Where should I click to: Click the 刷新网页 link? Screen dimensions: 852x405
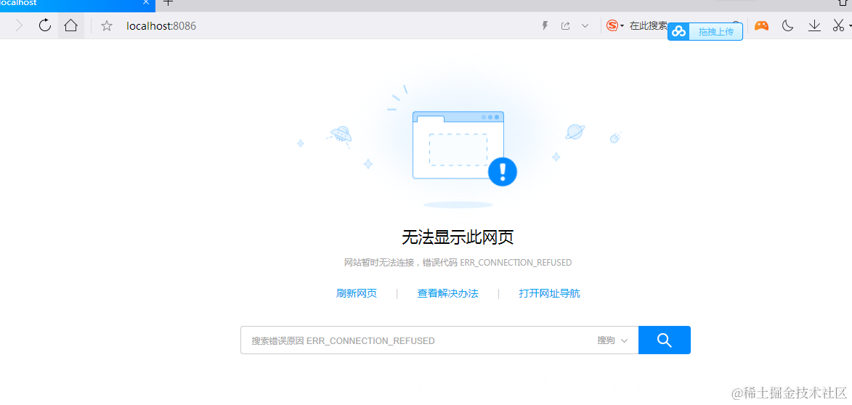coord(357,294)
